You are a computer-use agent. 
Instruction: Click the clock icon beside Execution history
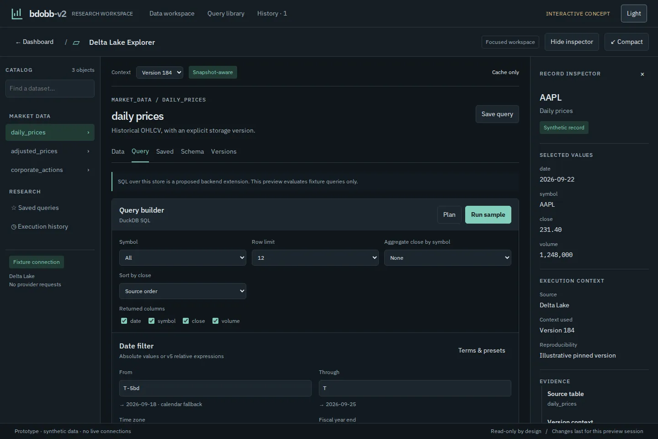point(14,227)
